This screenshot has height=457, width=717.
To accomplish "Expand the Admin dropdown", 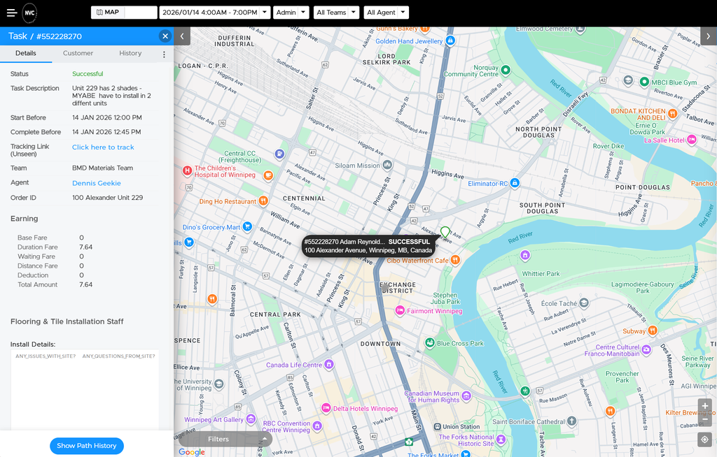I will tap(291, 13).
